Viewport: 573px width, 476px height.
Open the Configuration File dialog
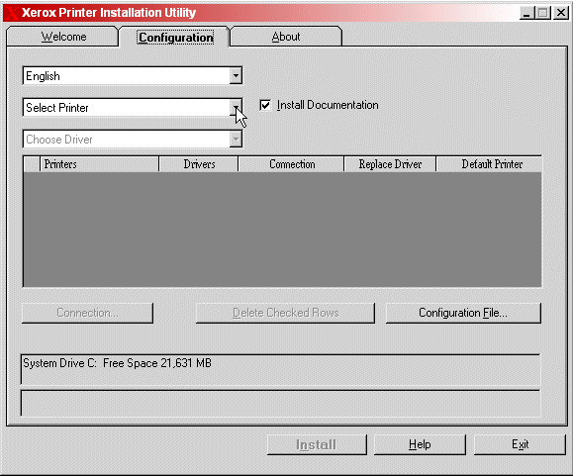pos(463,313)
